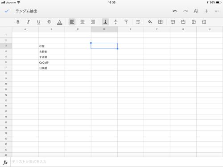The image size is (223, 167).
Task: Toggle bold formatting
Action: point(18,22)
